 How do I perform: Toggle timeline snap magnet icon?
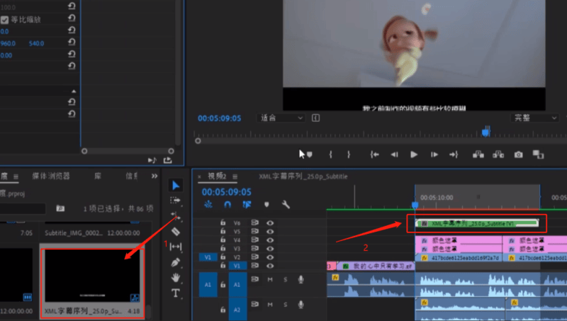(228, 205)
